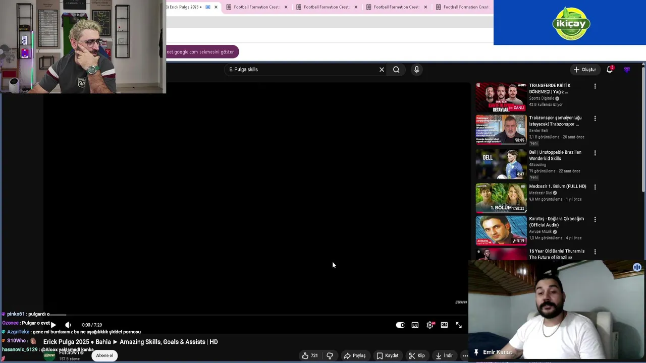Open 'Karataş - Dağlara Çıkacağım' title link

[556, 222]
